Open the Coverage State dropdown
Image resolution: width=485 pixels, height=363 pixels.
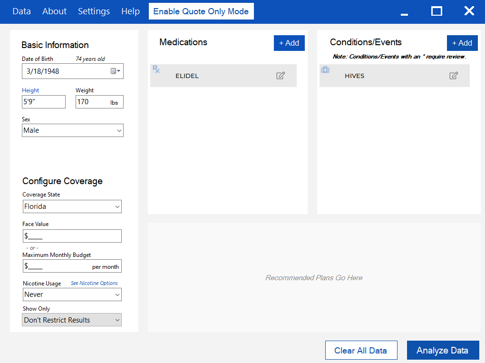[x=72, y=206]
